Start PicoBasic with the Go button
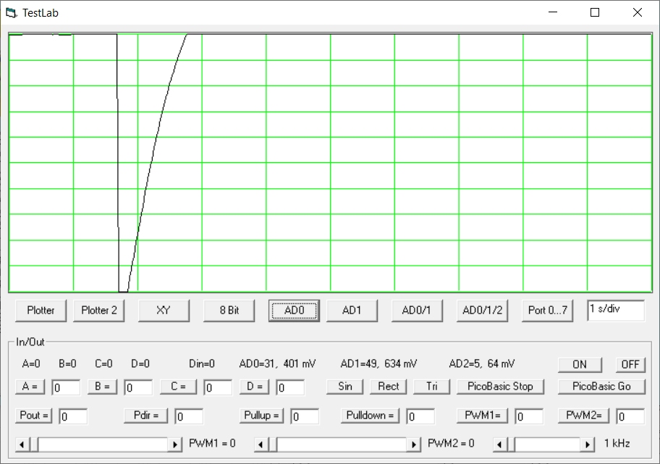Image resolution: width=660 pixels, height=464 pixels. pyautogui.click(x=601, y=387)
